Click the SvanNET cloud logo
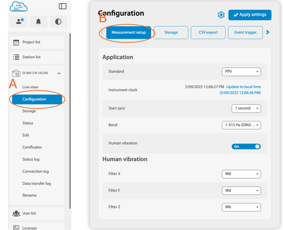 click(x=18, y=6)
